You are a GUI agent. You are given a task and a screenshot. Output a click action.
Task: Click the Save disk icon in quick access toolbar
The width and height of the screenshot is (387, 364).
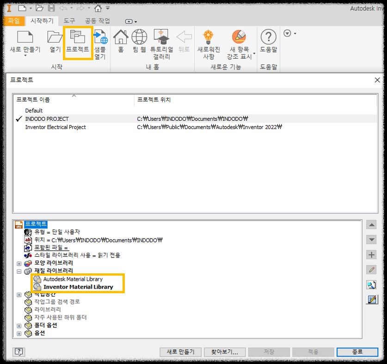tap(51, 8)
